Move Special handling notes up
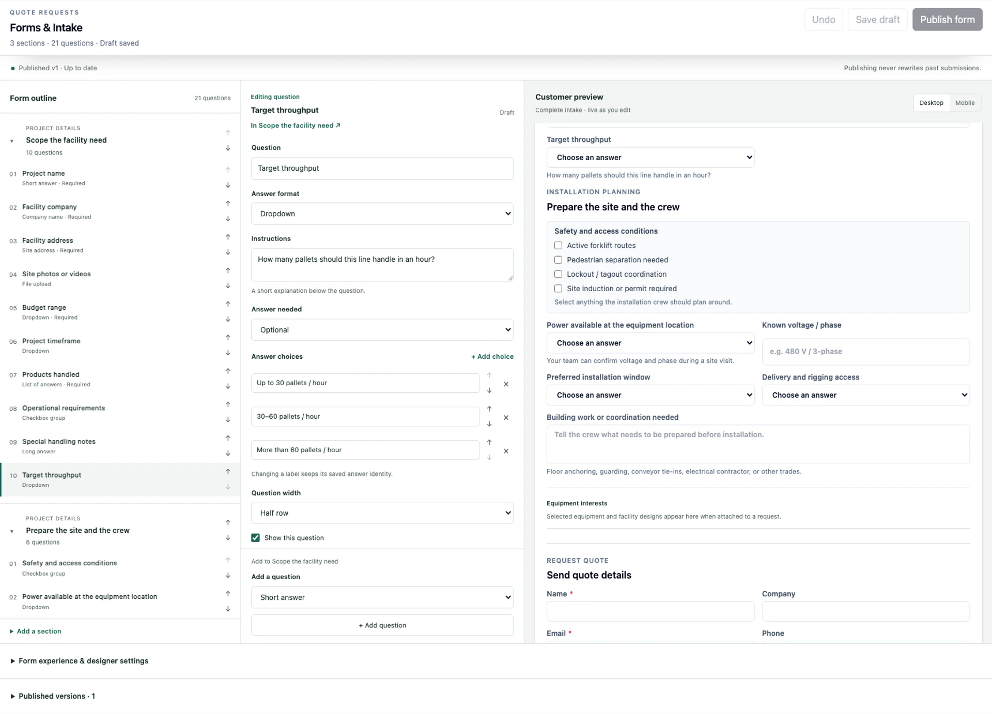Viewport: 992px width, 714px height. click(228, 438)
